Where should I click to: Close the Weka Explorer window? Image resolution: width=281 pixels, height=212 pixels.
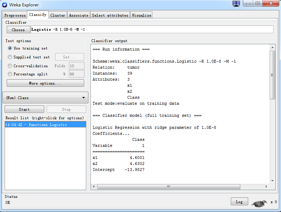click(271, 4)
